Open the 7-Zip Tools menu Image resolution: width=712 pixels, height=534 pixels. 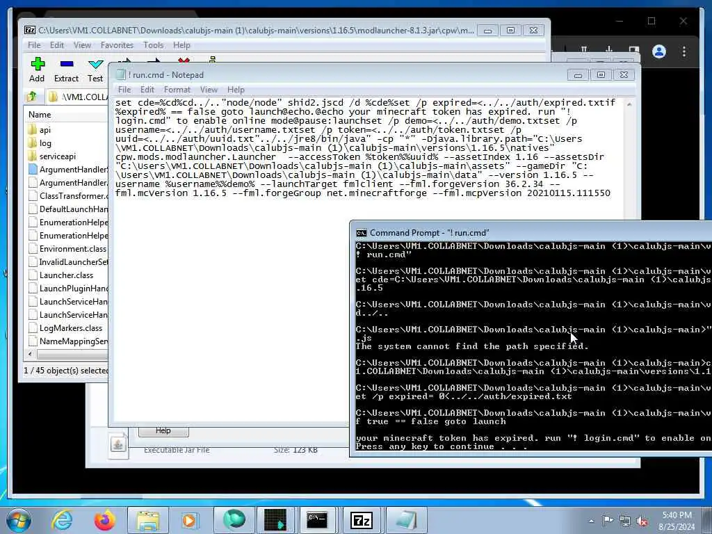pyautogui.click(x=154, y=45)
